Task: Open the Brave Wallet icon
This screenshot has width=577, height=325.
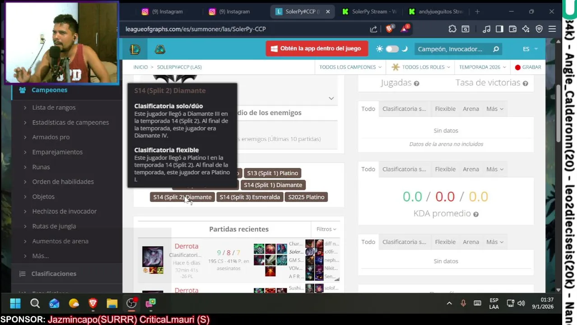Action: [512, 29]
